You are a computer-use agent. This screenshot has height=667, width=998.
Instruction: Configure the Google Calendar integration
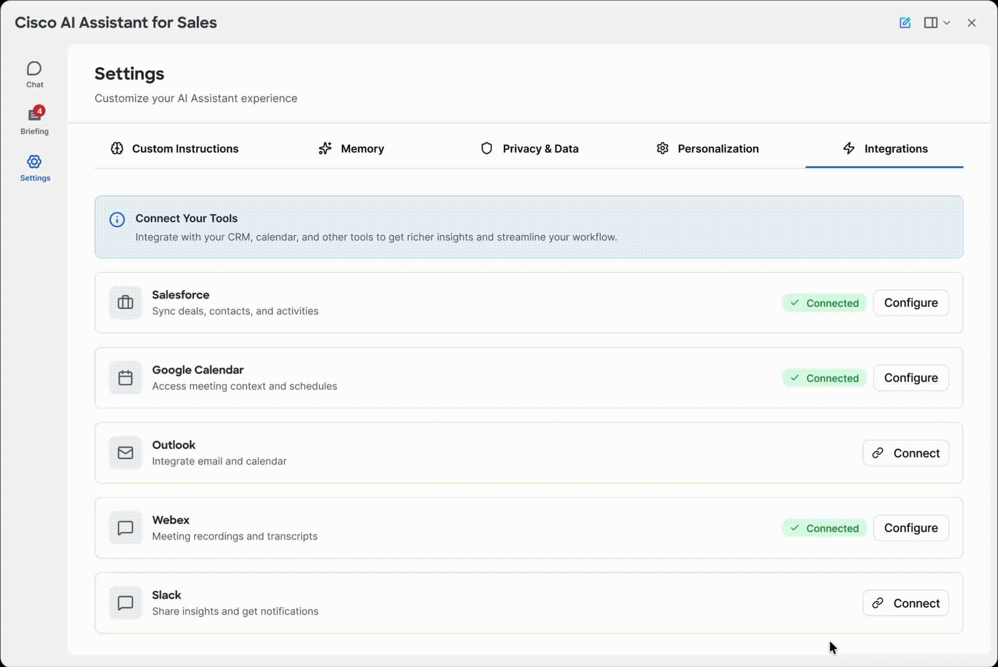(911, 378)
